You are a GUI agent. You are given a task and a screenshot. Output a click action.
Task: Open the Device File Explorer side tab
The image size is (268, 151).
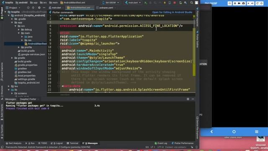click(197, 128)
